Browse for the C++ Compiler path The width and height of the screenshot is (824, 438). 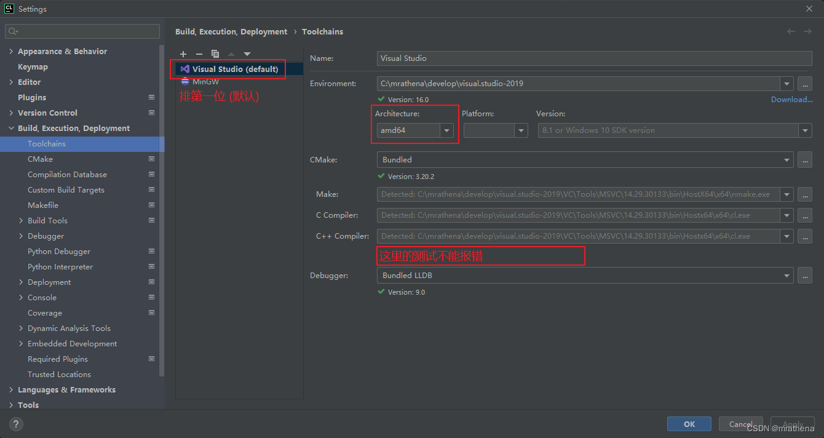(x=805, y=236)
